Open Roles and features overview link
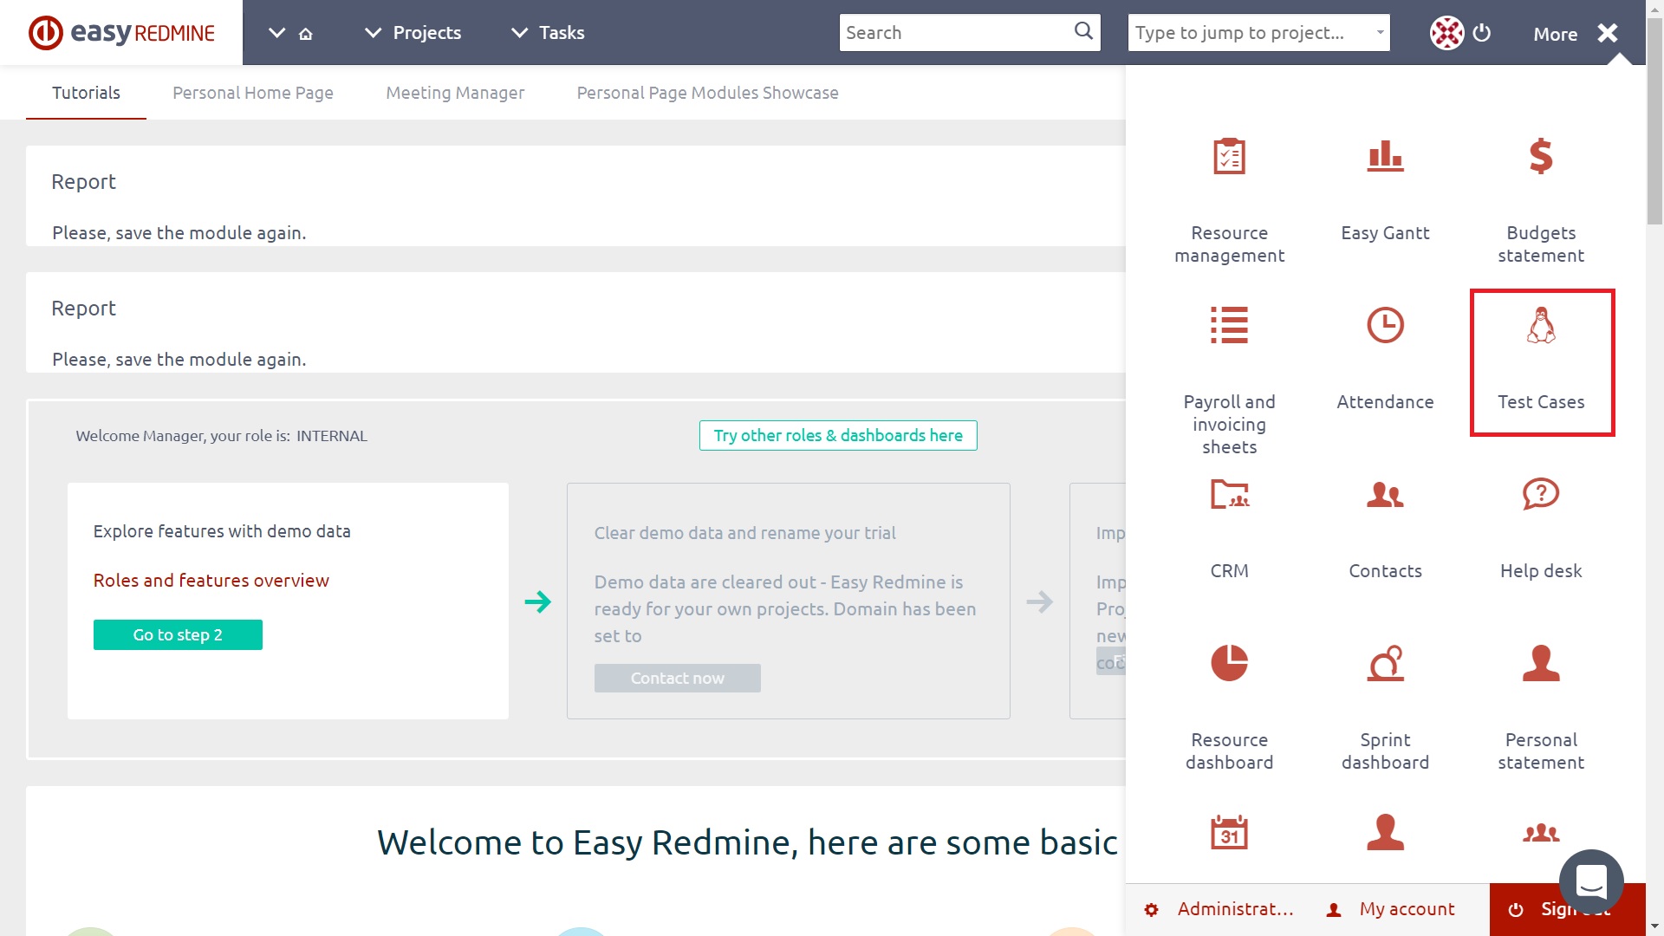1664x936 pixels. tap(211, 581)
